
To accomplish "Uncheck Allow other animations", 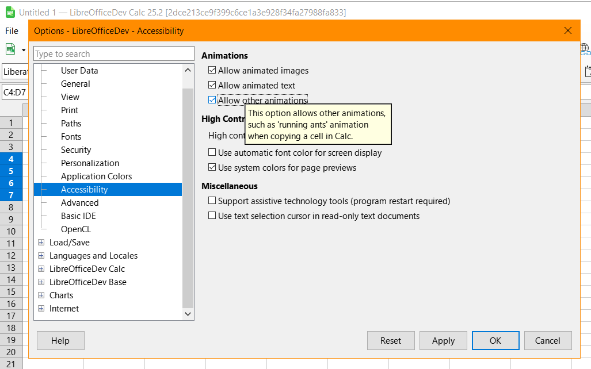I will 212,100.
